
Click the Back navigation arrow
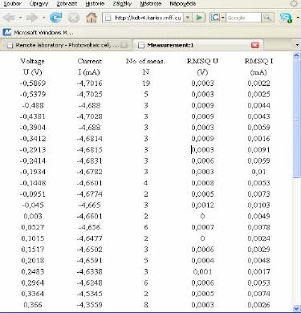click(x=9, y=18)
